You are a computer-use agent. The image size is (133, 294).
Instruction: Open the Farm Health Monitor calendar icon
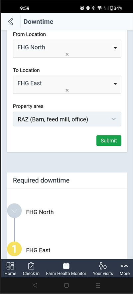pos(66,266)
